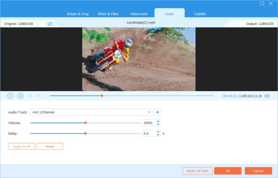278x178 pixels.
Task: Open the Audio Track dropdown
Action: click(x=91, y=112)
